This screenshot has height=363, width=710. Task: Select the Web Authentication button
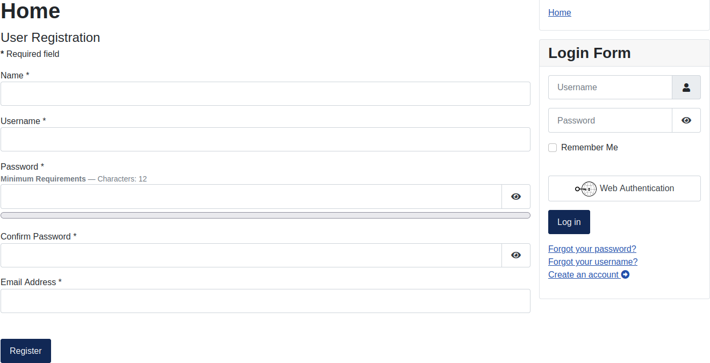624,188
